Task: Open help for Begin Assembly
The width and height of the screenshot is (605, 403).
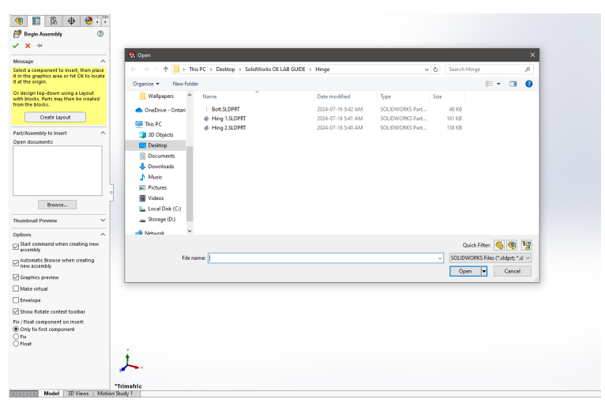Action: [100, 34]
